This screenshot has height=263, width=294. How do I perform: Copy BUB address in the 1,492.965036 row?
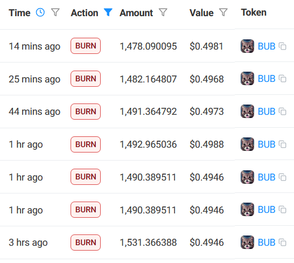[x=282, y=144]
